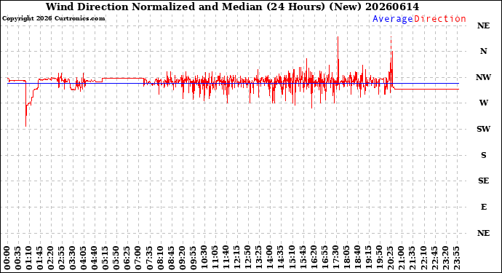Click the 05:15 time axis label

pyautogui.click(x=105, y=258)
